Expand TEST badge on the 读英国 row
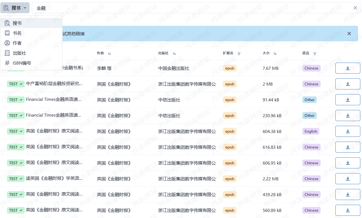Viewport: 362px width, 218px height. [x=16, y=179]
